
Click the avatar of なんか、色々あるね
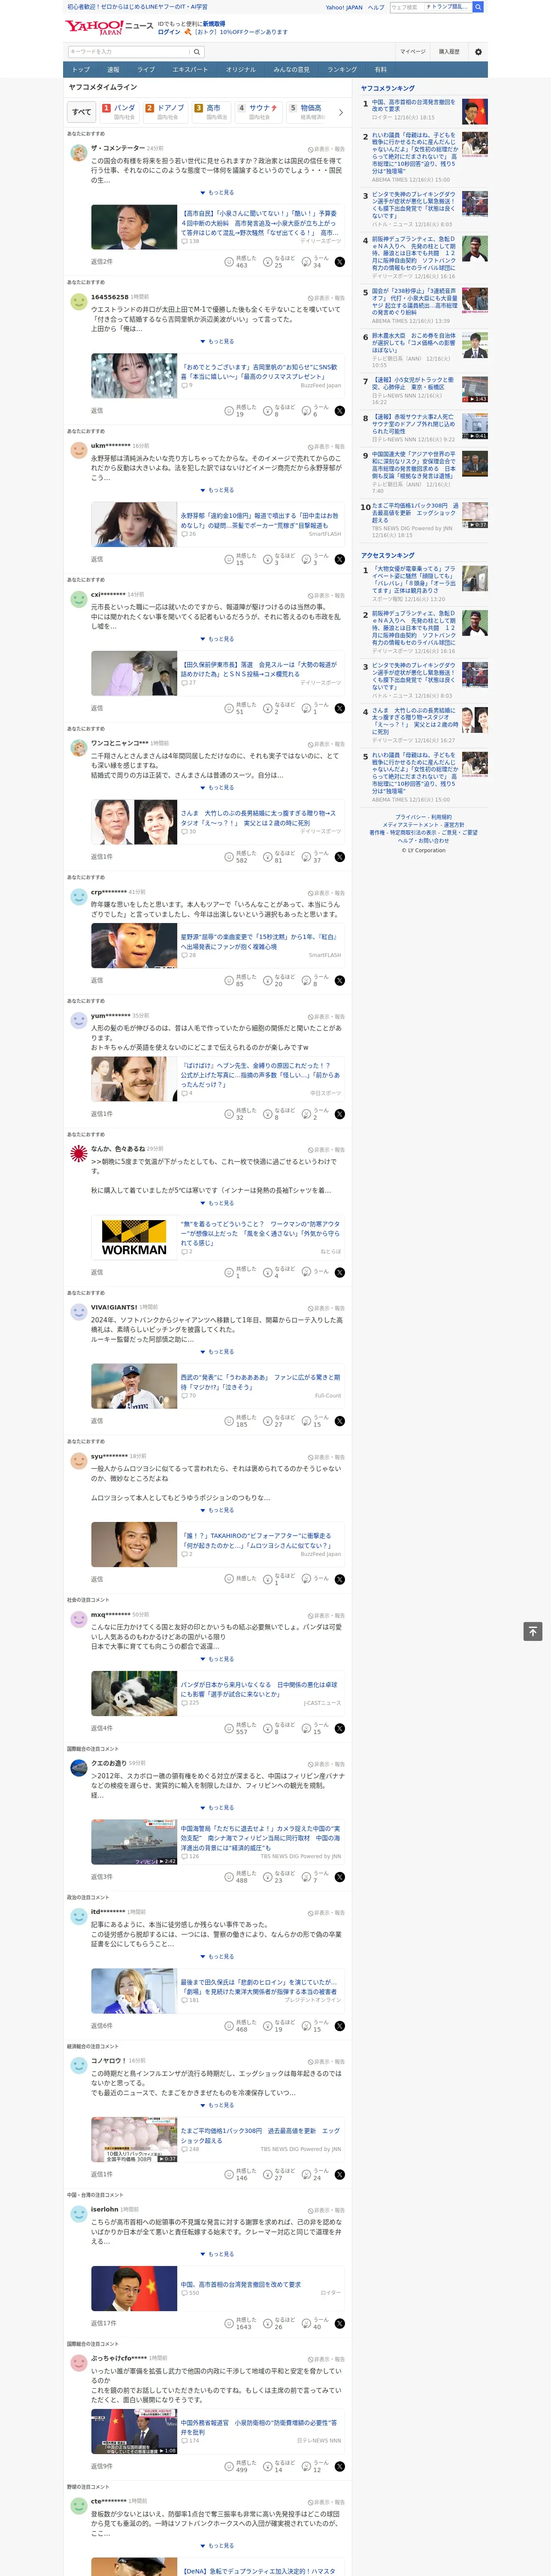coord(78,1153)
